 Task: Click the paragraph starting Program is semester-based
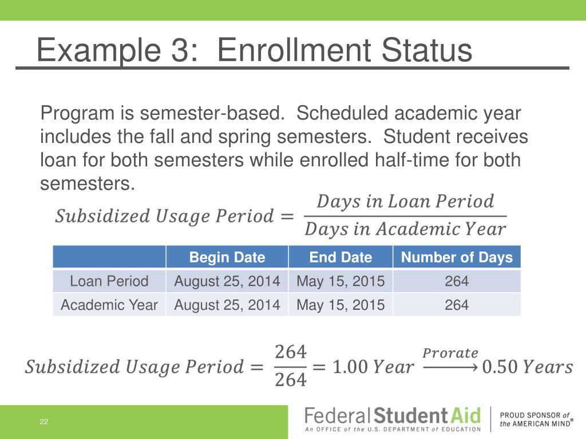284,148
